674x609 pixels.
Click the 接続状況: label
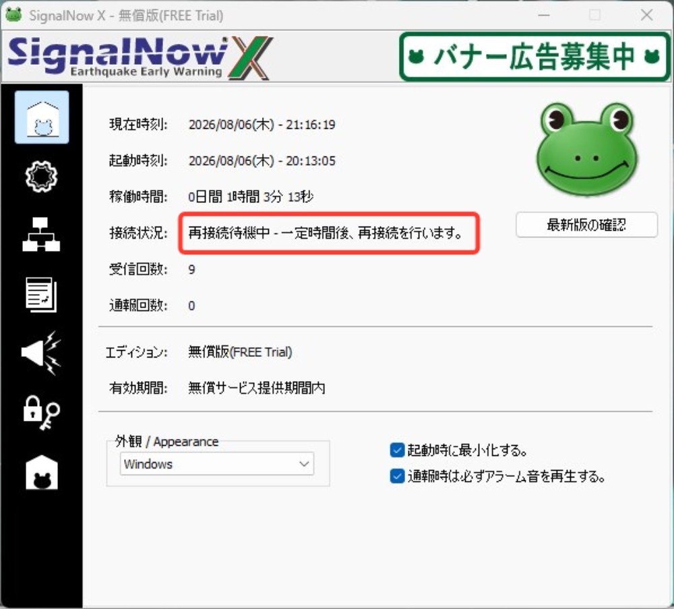[x=138, y=233]
